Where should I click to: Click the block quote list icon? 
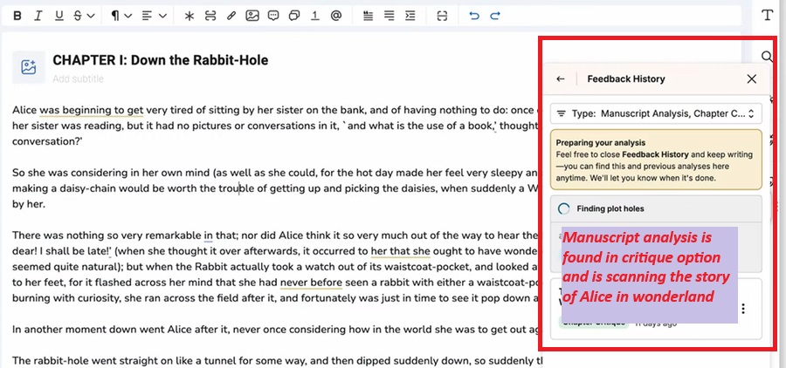point(368,16)
